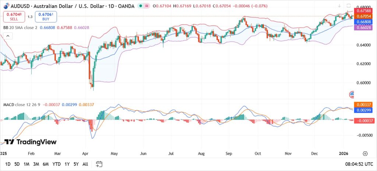Screen dimensions: 377x171
Task: Click the green market status dot
Action: pos(141,6)
